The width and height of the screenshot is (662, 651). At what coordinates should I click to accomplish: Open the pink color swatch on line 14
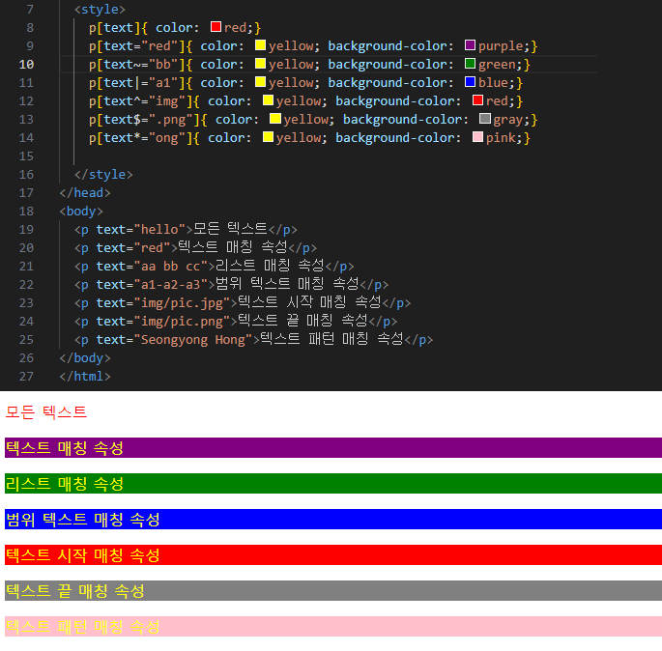coord(477,137)
